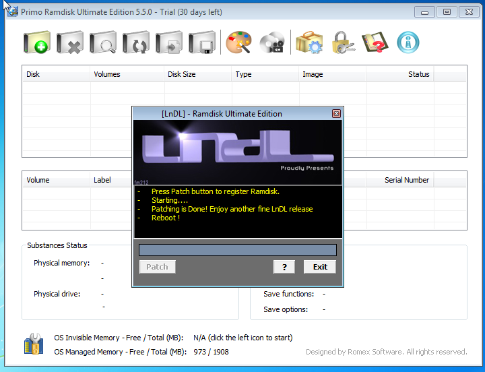Close the Primo Ramdisk main window
Image resolution: width=485 pixels, height=372 pixels.
(469, 12)
